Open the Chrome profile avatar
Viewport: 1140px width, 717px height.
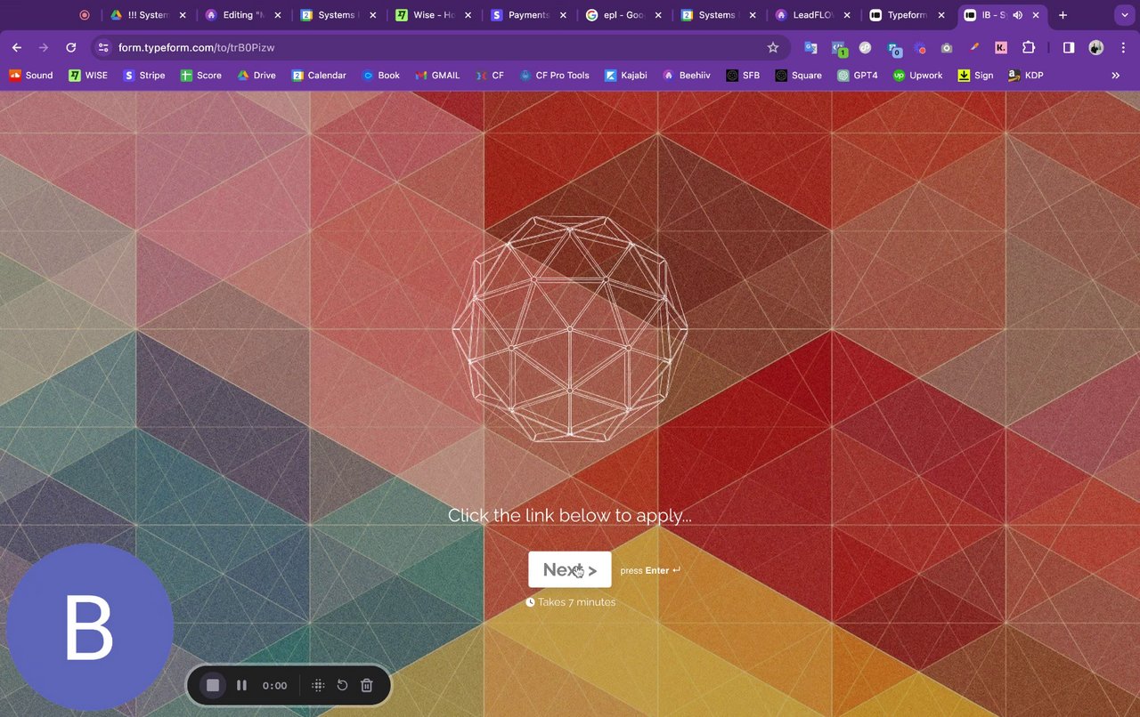click(1096, 47)
